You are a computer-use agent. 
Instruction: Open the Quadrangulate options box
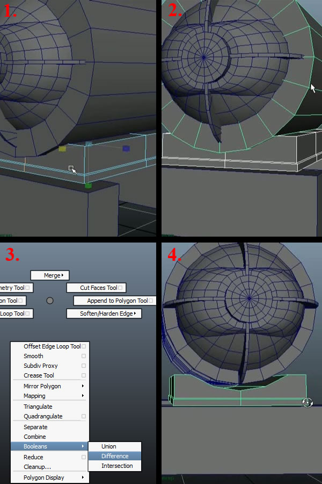84,417
